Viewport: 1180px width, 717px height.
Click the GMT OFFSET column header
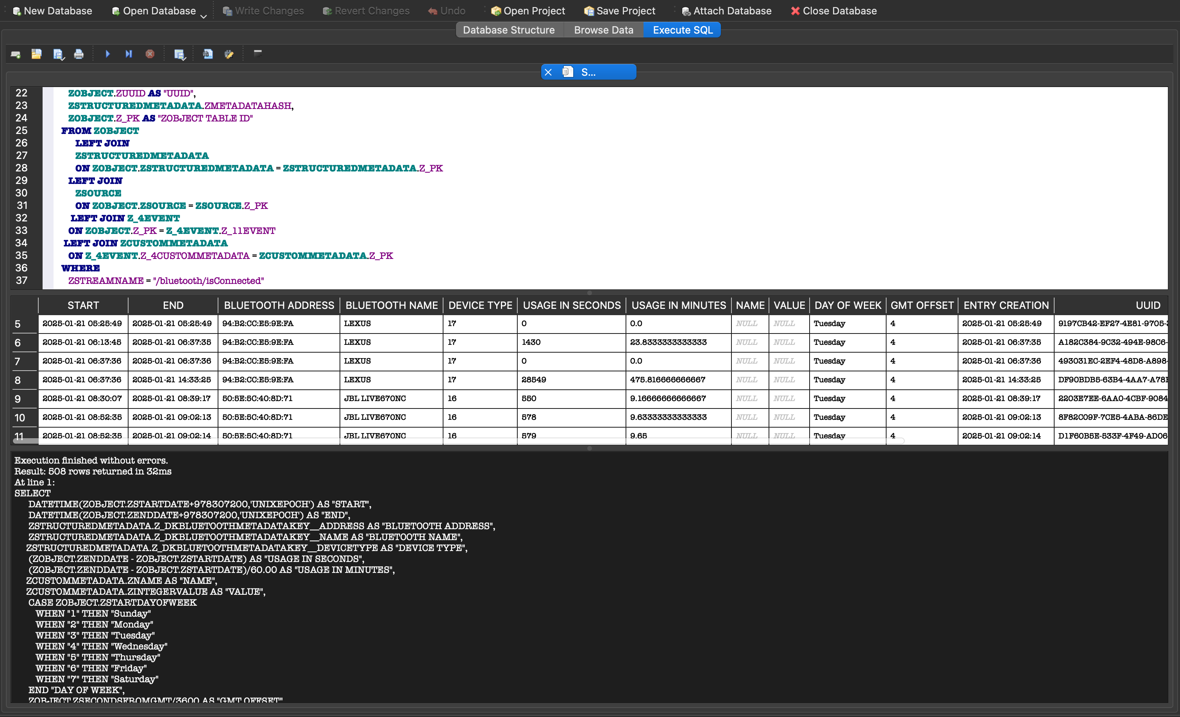coord(923,305)
